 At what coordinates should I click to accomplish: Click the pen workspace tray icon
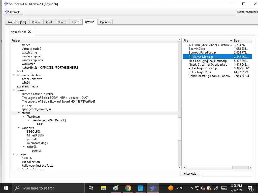tap(216, 188)
